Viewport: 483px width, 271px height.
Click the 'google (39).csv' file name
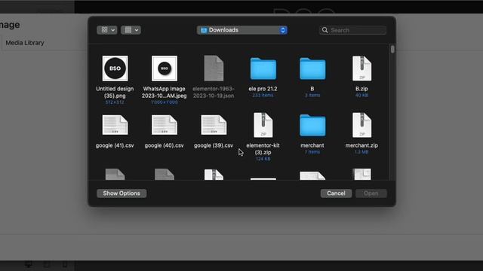point(214,145)
